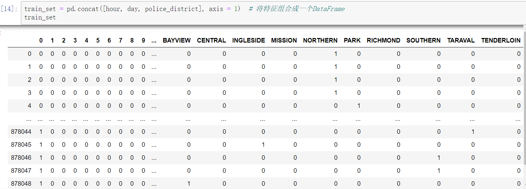Click row index 3
This screenshot has width=526, height=189.
tap(30, 93)
